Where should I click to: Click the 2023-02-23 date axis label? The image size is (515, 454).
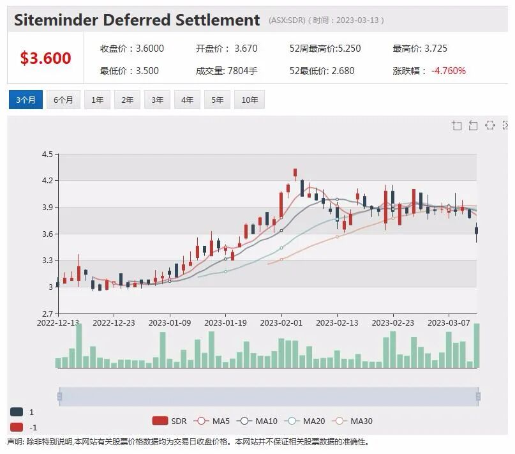[393, 323]
